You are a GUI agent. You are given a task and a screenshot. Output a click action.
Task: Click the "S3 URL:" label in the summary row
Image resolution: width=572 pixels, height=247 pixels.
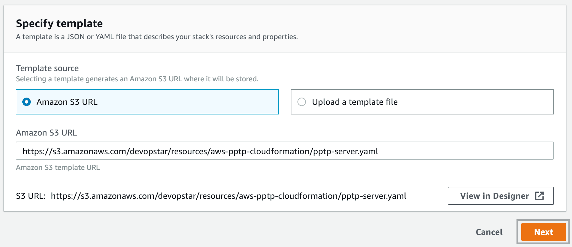[31, 196]
